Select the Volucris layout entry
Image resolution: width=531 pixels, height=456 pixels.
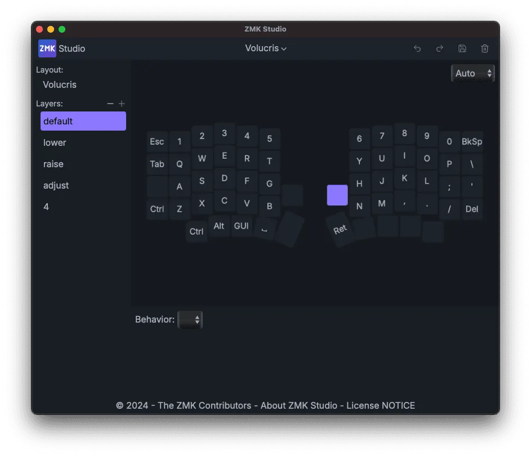click(60, 84)
